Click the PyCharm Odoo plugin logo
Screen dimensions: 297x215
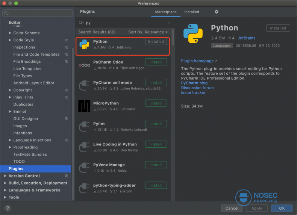click(84, 65)
